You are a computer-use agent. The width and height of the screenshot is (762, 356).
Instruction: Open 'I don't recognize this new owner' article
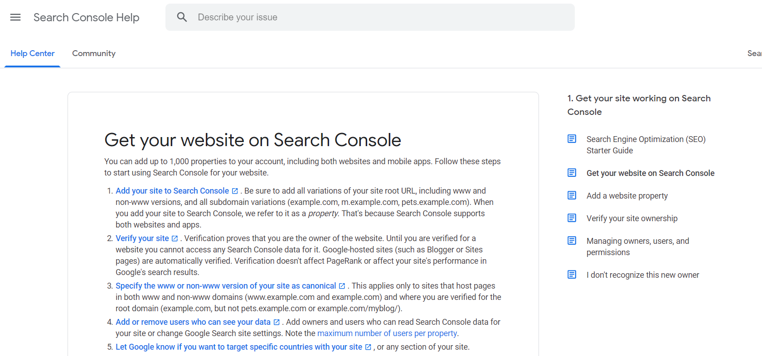[643, 275]
